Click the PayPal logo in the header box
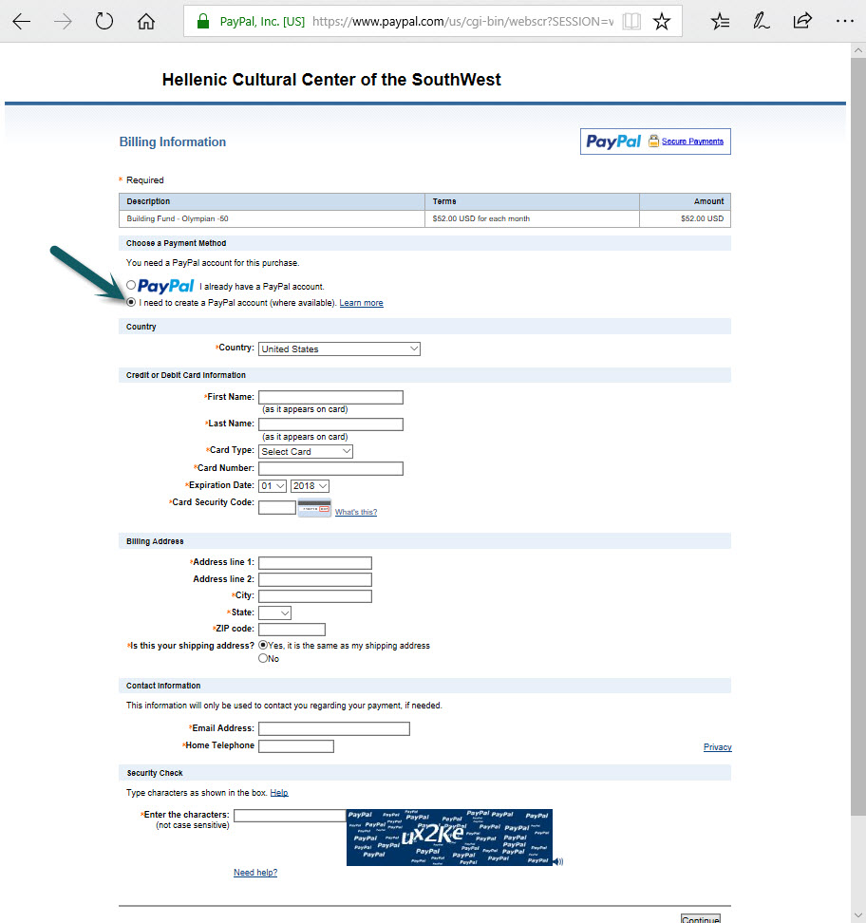The height and width of the screenshot is (923, 866). pyautogui.click(x=613, y=141)
